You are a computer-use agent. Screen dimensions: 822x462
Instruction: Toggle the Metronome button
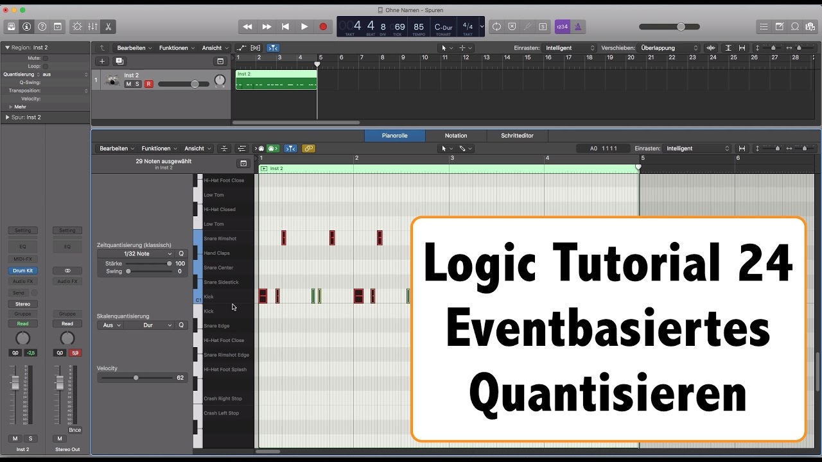coord(577,26)
